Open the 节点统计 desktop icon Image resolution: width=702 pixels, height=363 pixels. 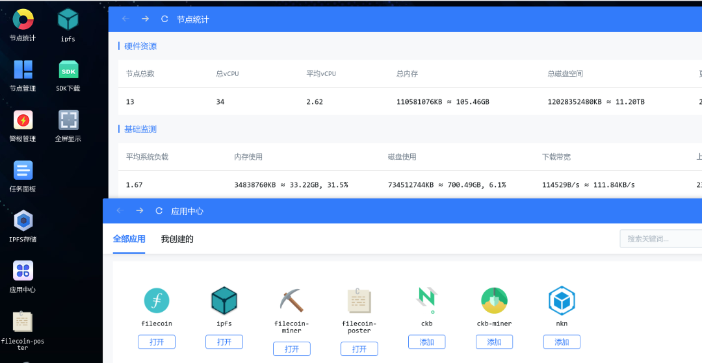pos(23,25)
